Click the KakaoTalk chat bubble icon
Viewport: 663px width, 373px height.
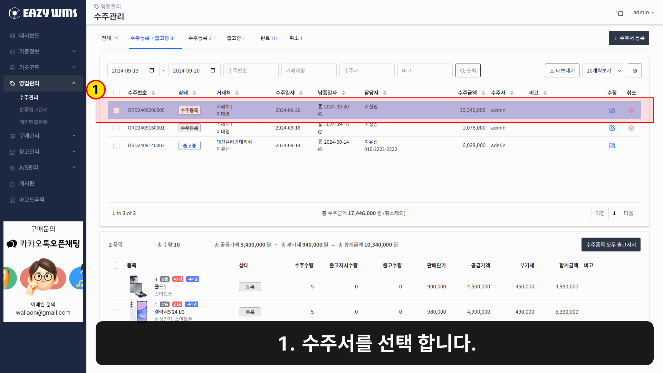click(12, 244)
